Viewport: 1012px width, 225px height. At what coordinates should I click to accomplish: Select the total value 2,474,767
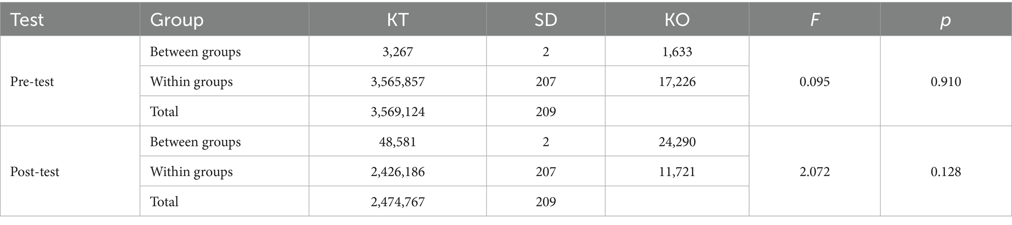tap(398, 202)
